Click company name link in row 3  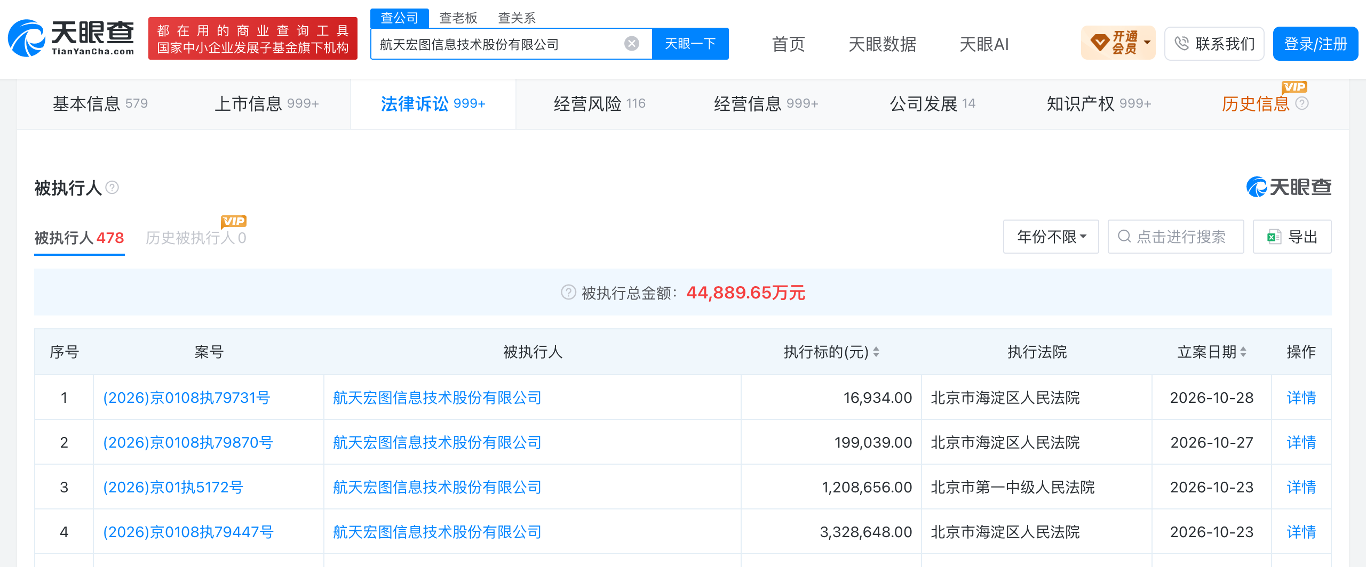click(437, 487)
